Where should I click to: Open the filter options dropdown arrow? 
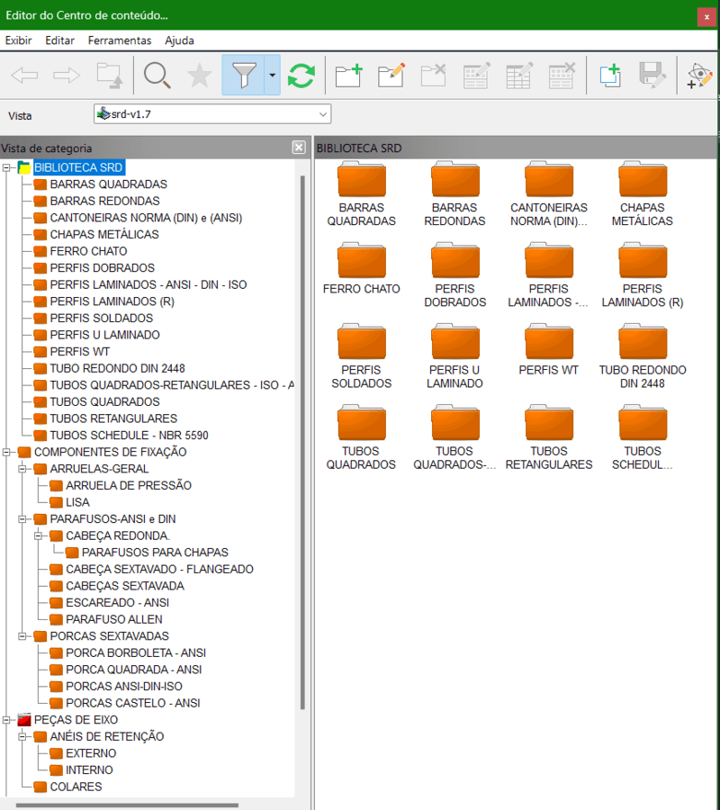point(272,75)
